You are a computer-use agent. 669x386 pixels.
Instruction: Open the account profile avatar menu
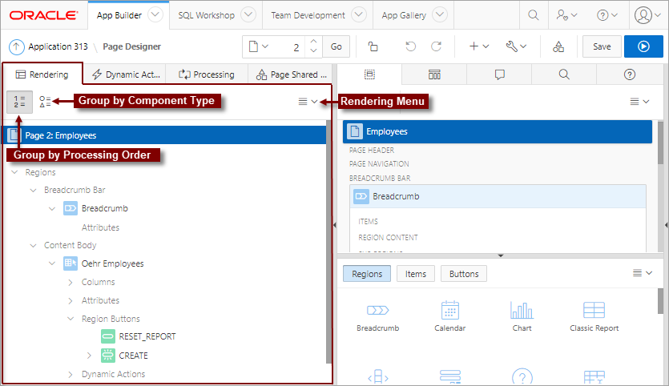647,15
